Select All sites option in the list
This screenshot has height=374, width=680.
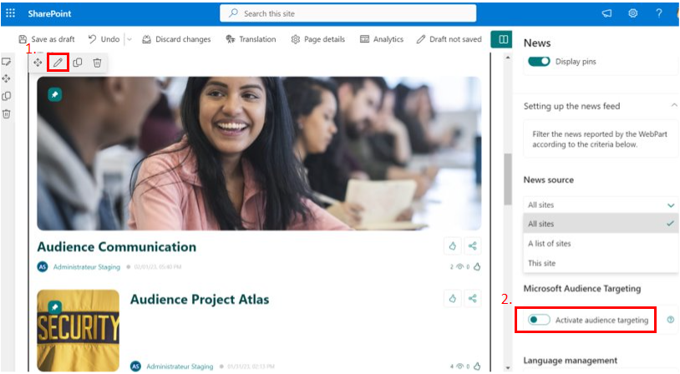click(601, 224)
